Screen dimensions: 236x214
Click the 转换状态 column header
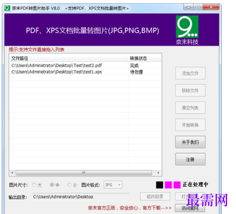145,58
